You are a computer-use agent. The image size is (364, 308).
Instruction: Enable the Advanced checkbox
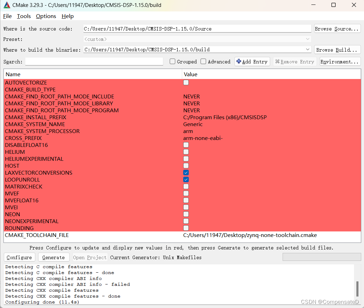(x=203, y=61)
